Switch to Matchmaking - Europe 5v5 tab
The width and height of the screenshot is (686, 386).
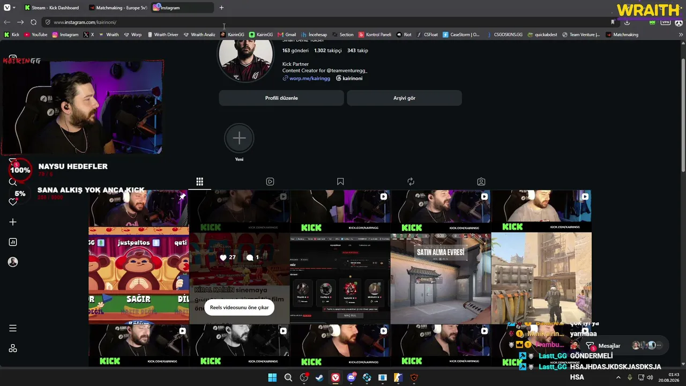[x=117, y=8]
